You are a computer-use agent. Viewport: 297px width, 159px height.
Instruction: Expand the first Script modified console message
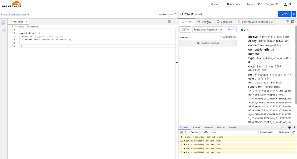tap(185, 137)
